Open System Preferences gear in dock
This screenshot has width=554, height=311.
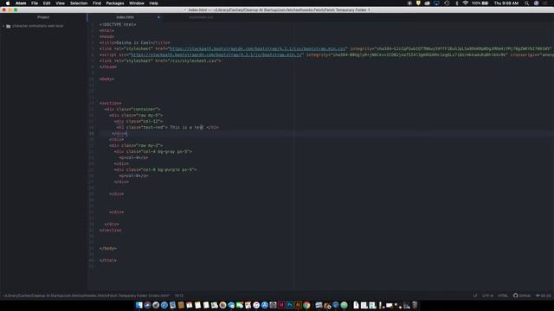(274, 305)
